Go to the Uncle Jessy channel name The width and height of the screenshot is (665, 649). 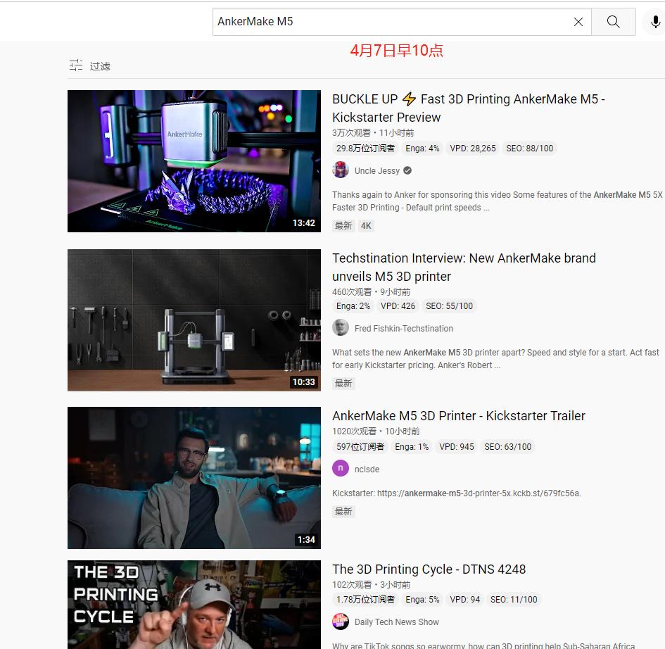[x=376, y=170]
